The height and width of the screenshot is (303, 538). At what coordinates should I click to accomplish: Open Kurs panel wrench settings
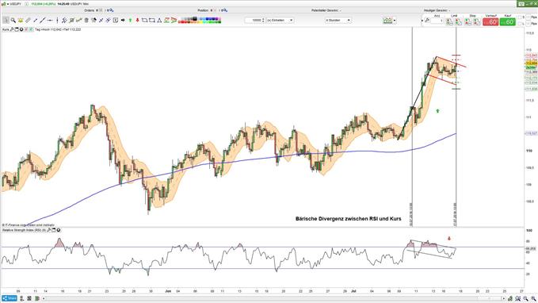pyautogui.click(x=12, y=29)
